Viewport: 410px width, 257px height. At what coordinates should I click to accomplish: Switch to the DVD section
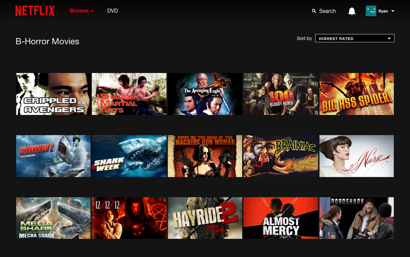[x=113, y=11]
